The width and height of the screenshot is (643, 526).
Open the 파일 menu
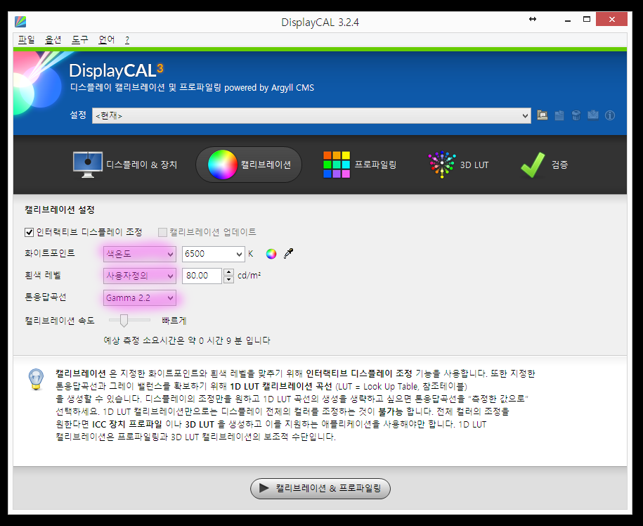(x=26, y=40)
